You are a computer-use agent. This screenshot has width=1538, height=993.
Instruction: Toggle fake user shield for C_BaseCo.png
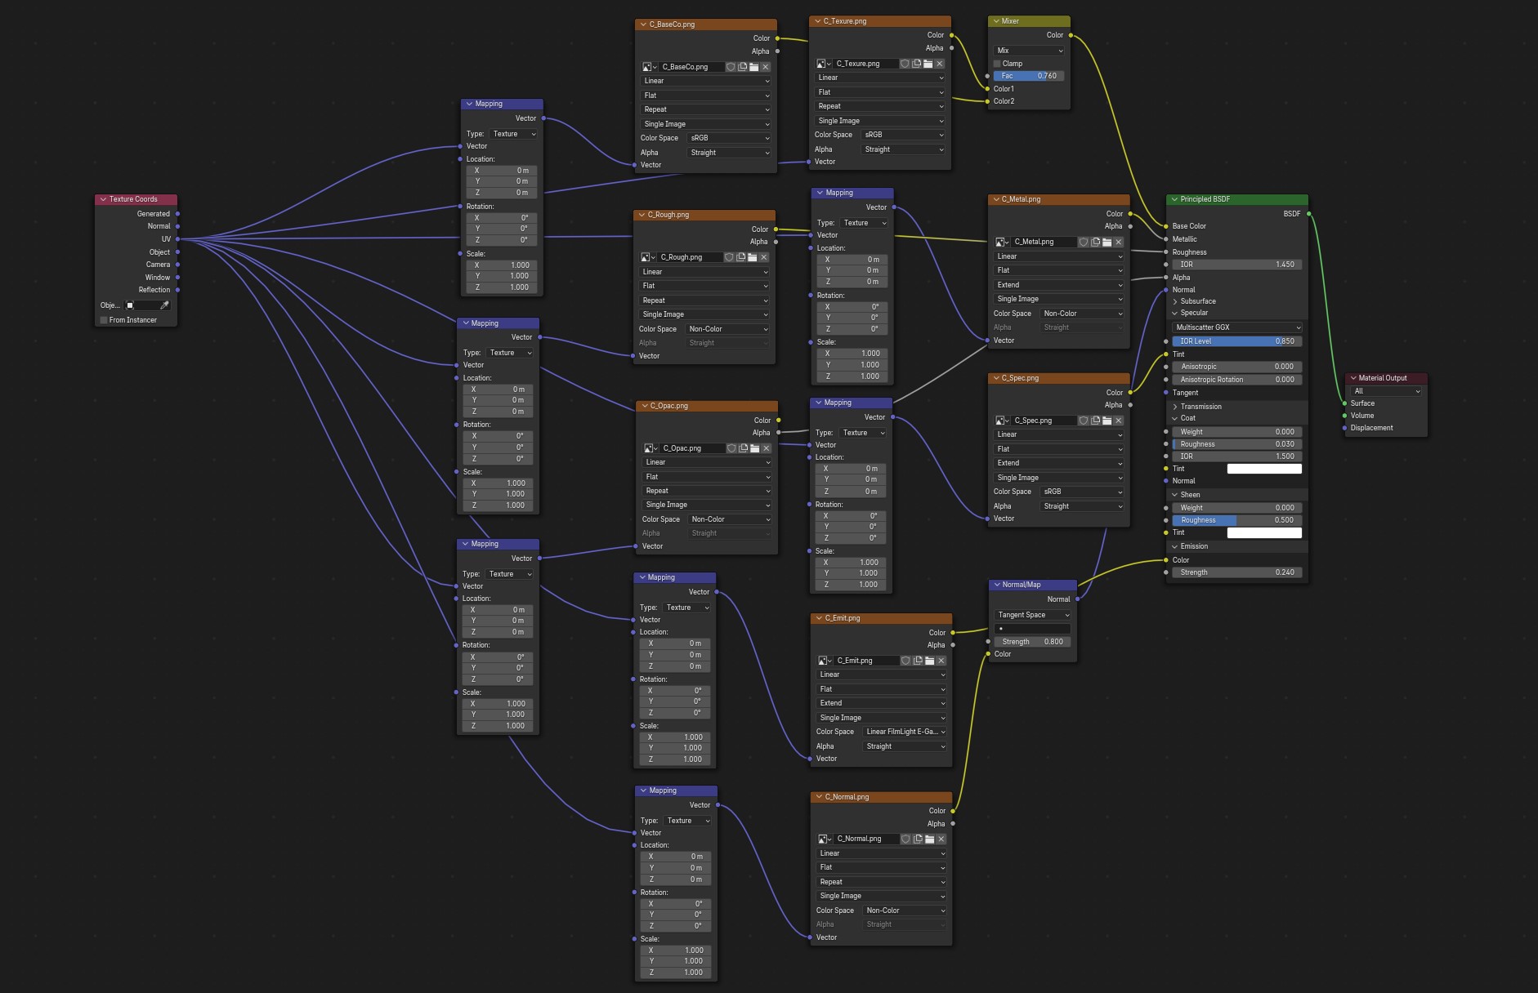[x=731, y=67]
